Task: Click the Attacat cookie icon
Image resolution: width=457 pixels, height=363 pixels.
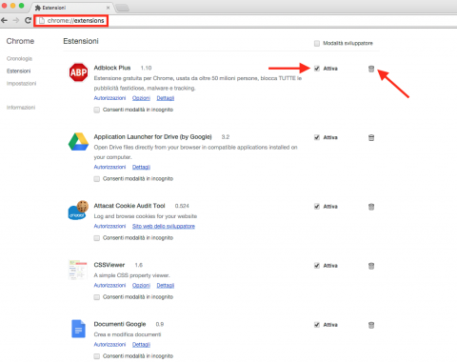Action: 78,210
